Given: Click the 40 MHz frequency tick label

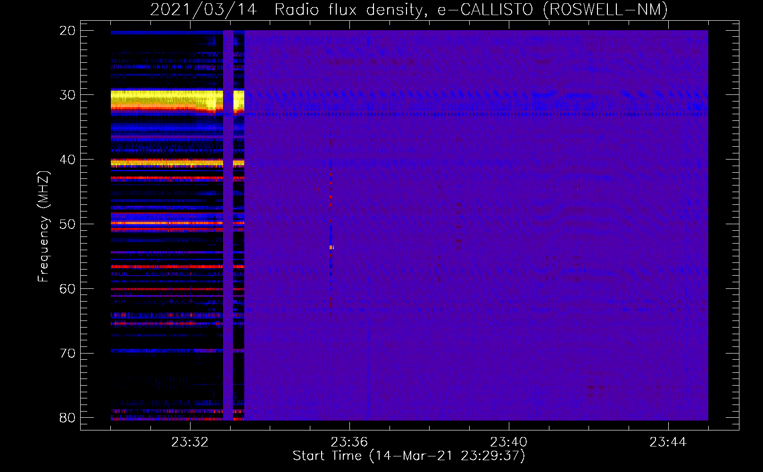Looking at the screenshot, I should pyautogui.click(x=67, y=160).
